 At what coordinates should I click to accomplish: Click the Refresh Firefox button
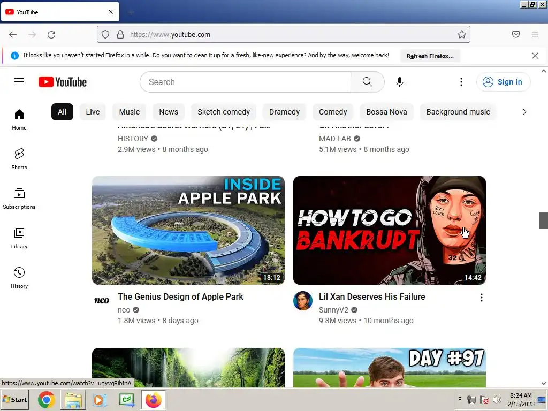coord(430,56)
